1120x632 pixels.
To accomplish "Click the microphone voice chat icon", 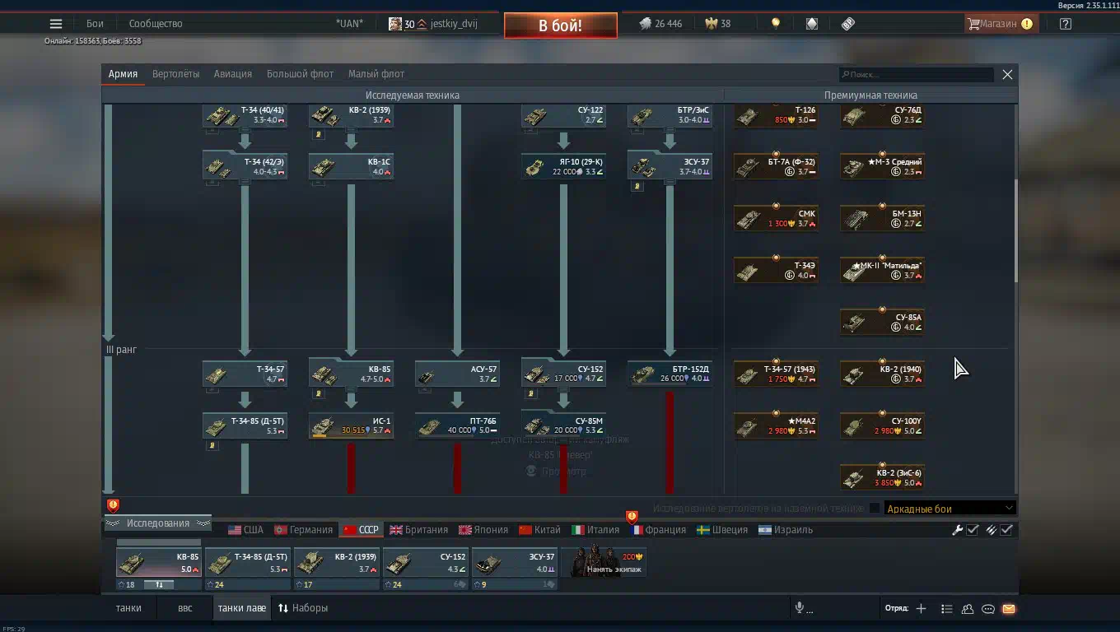I will [x=799, y=608].
